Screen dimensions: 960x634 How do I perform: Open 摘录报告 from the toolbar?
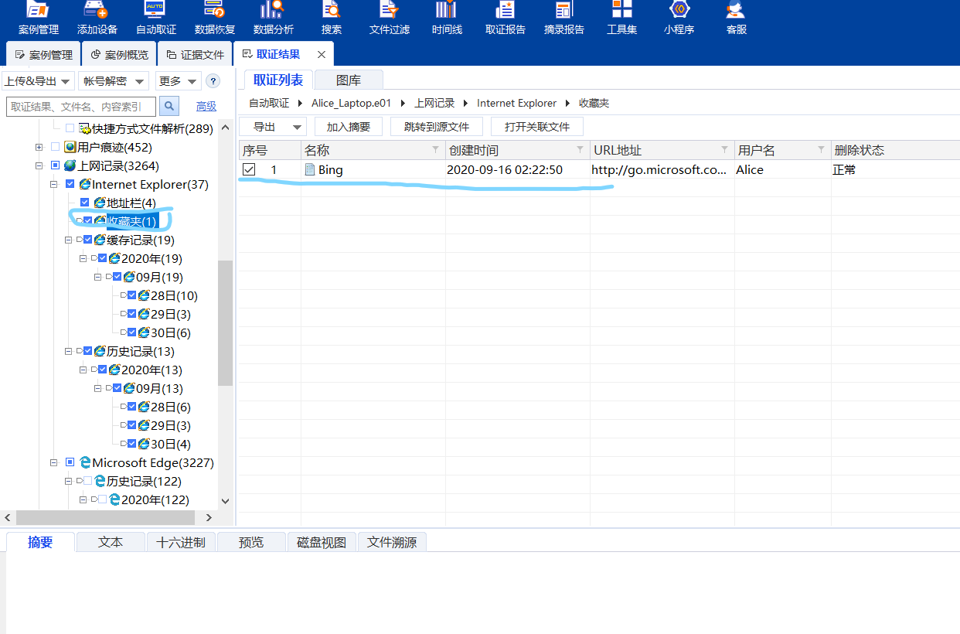pos(564,19)
